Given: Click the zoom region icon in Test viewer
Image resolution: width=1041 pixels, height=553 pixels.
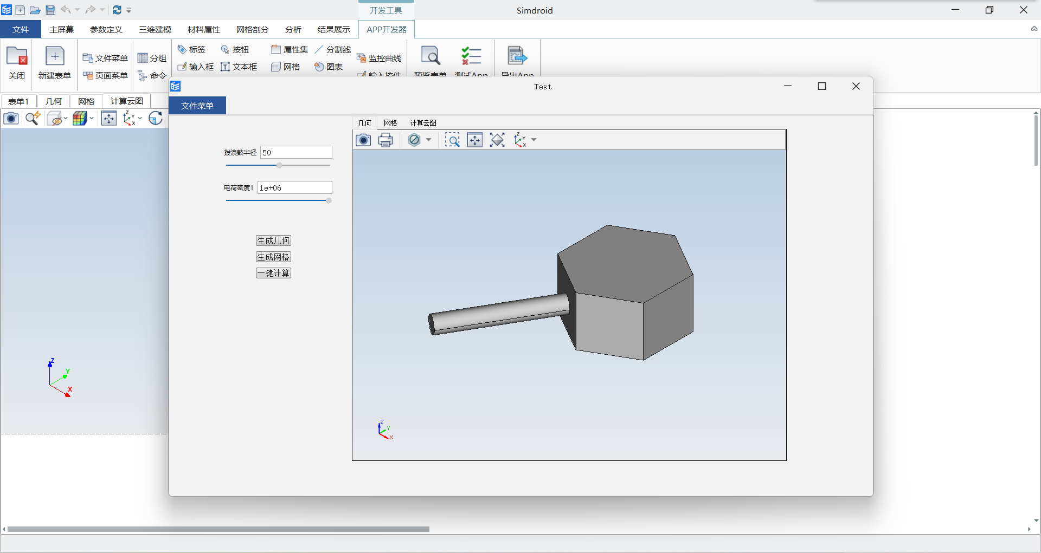Looking at the screenshot, I should coord(452,140).
